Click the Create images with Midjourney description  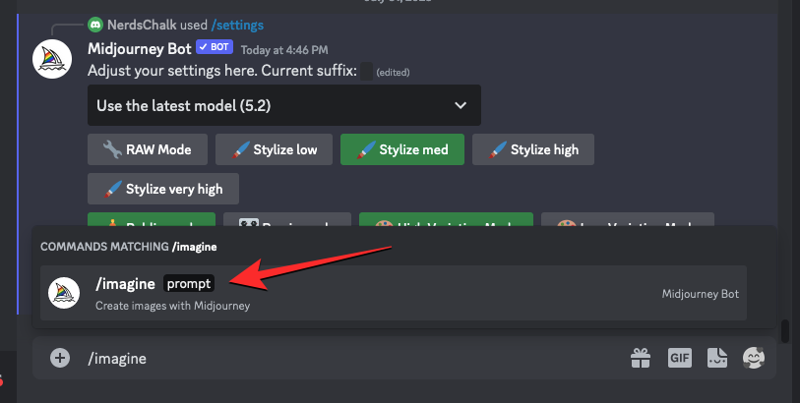tap(172, 306)
